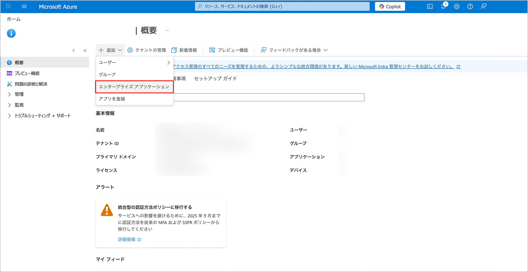Viewport: 528px width, 272px height.
Task: Click the settings gear in top bar
Action: [x=457, y=7]
